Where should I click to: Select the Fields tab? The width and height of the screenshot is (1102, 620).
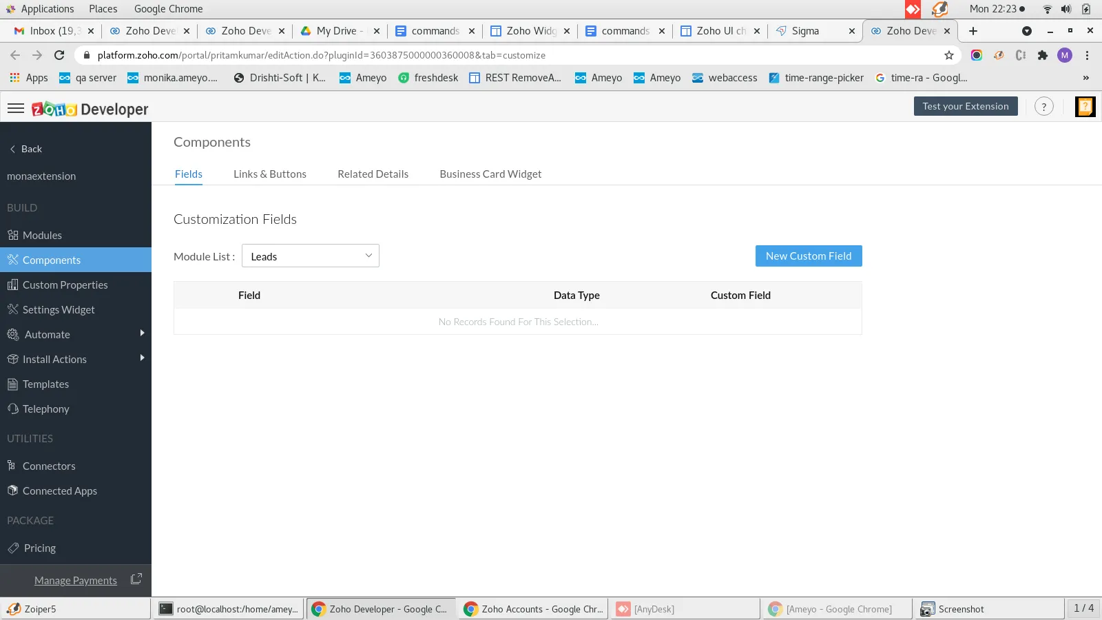click(x=189, y=174)
